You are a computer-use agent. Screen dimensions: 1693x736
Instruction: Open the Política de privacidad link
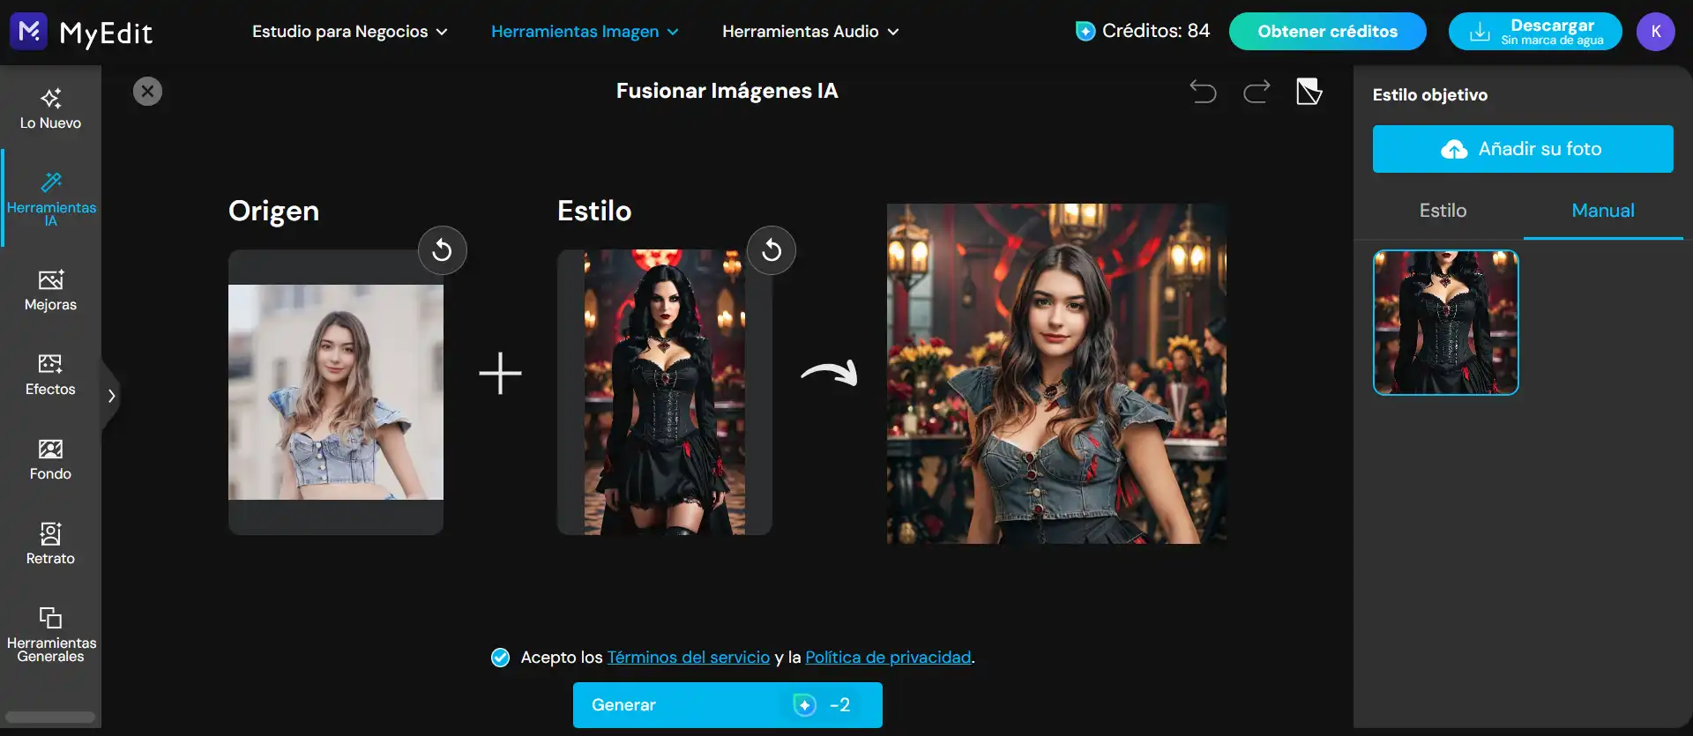[888, 658]
